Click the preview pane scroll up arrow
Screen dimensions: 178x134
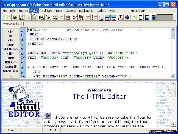pyautogui.click(x=174, y=84)
